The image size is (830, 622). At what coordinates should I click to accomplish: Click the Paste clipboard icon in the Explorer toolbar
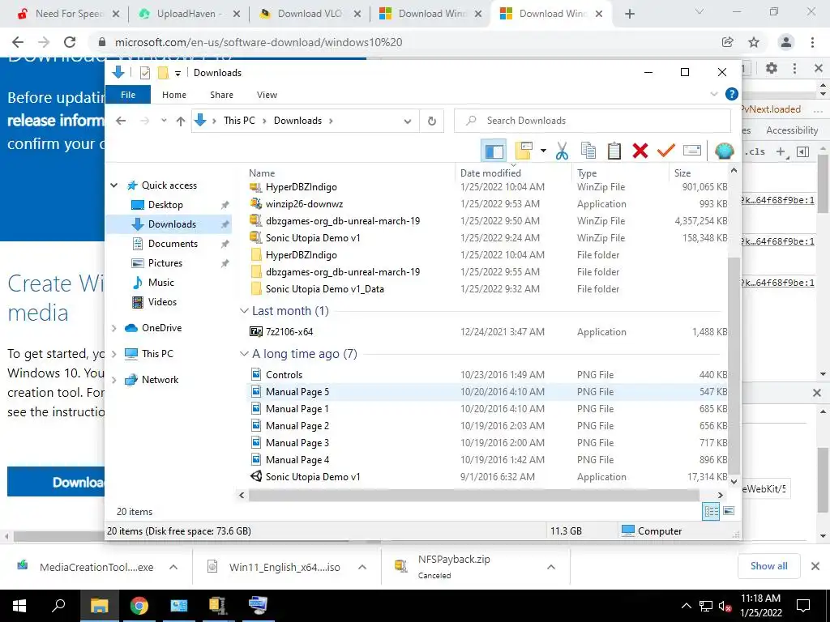(614, 151)
